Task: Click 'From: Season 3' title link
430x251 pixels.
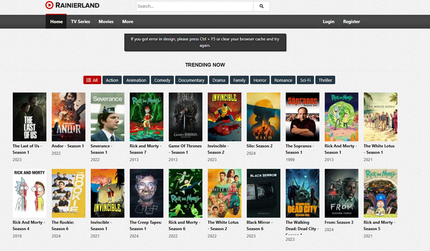Action: click(x=339, y=222)
